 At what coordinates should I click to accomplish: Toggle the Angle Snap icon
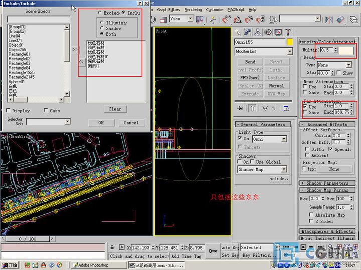(x=238, y=19)
